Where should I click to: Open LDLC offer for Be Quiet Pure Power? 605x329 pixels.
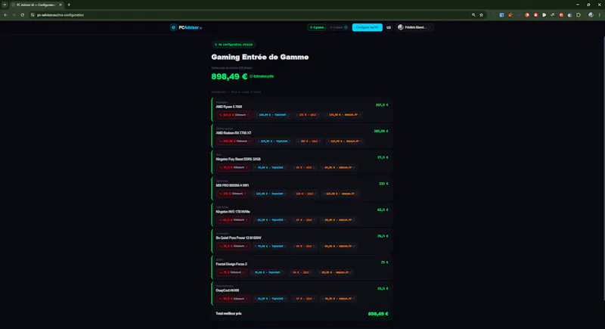[304, 246]
